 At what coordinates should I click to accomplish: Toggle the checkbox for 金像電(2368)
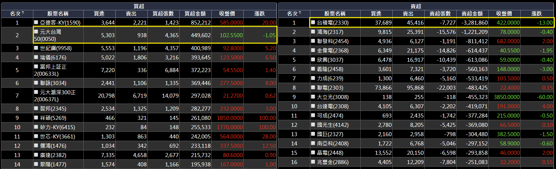tap(313, 50)
